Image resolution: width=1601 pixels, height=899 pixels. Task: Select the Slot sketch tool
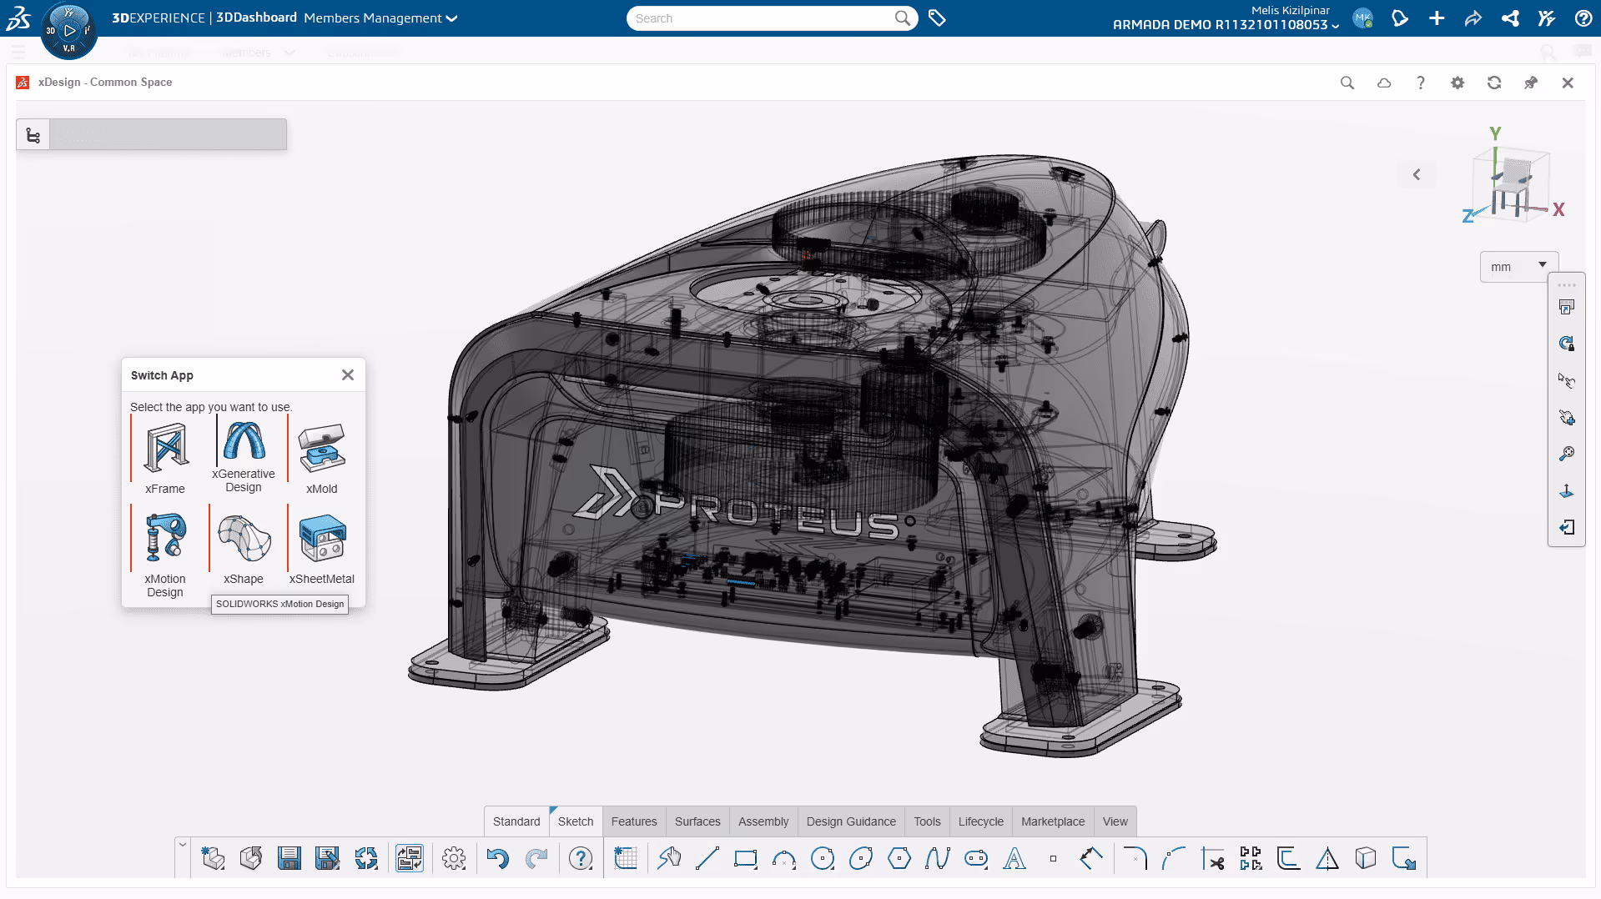[976, 858]
